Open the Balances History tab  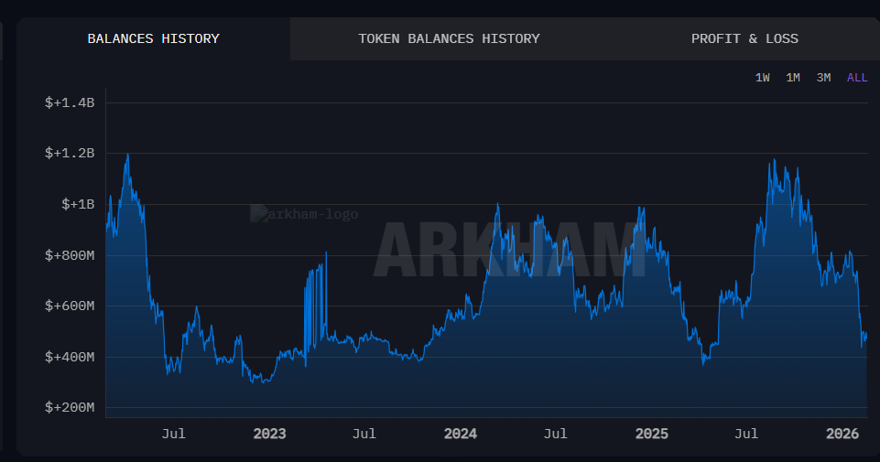coord(153,38)
